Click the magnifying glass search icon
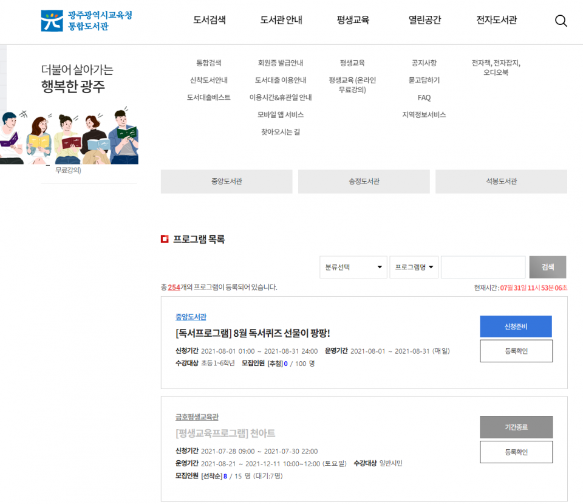Image resolution: width=583 pixels, height=504 pixels. (561, 21)
